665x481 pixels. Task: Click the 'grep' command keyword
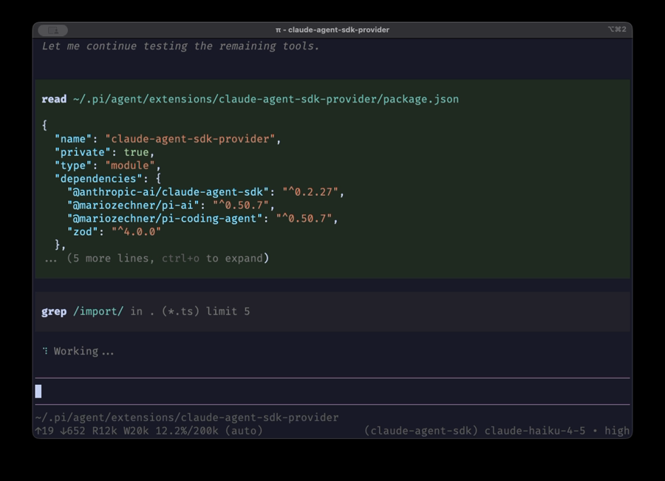point(54,311)
